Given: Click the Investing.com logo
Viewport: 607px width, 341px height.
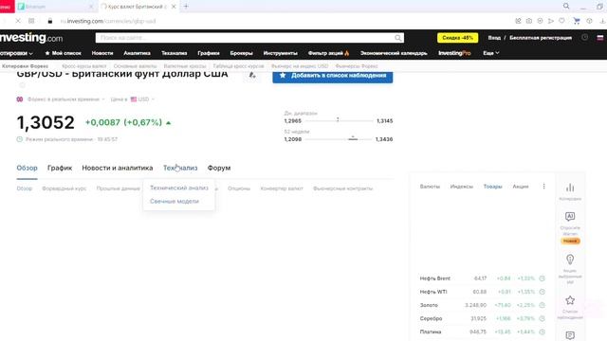Looking at the screenshot, I should coord(31,38).
